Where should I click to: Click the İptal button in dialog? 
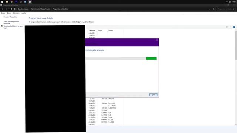[153, 95]
